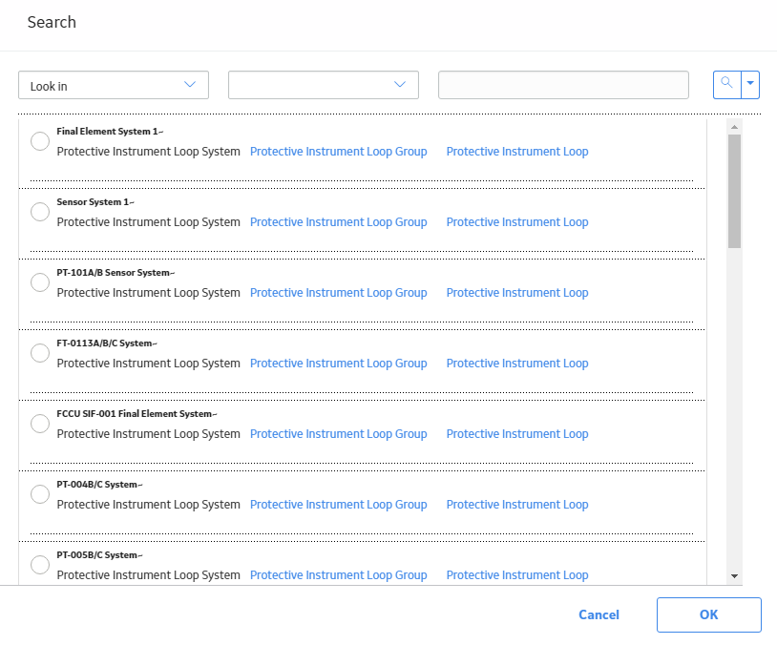Viewport: 777px width, 645px height.
Task: Open Protective Instrument Loop link for PT-004B/C System
Action: pyautogui.click(x=517, y=505)
